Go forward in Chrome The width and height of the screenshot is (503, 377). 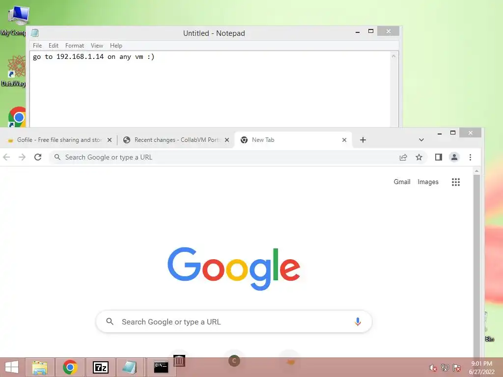coord(22,157)
